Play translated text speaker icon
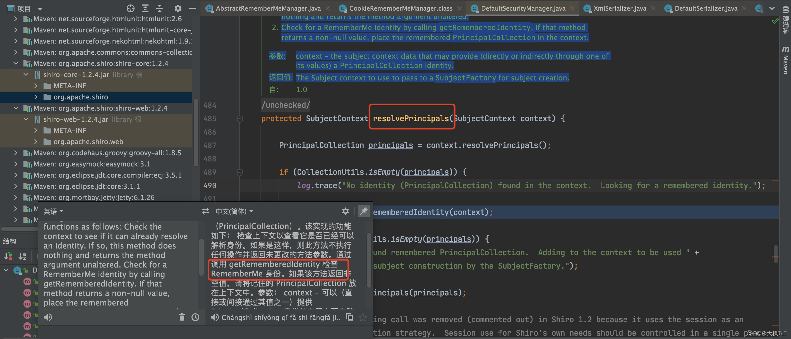The width and height of the screenshot is (791, 339). 215,317
